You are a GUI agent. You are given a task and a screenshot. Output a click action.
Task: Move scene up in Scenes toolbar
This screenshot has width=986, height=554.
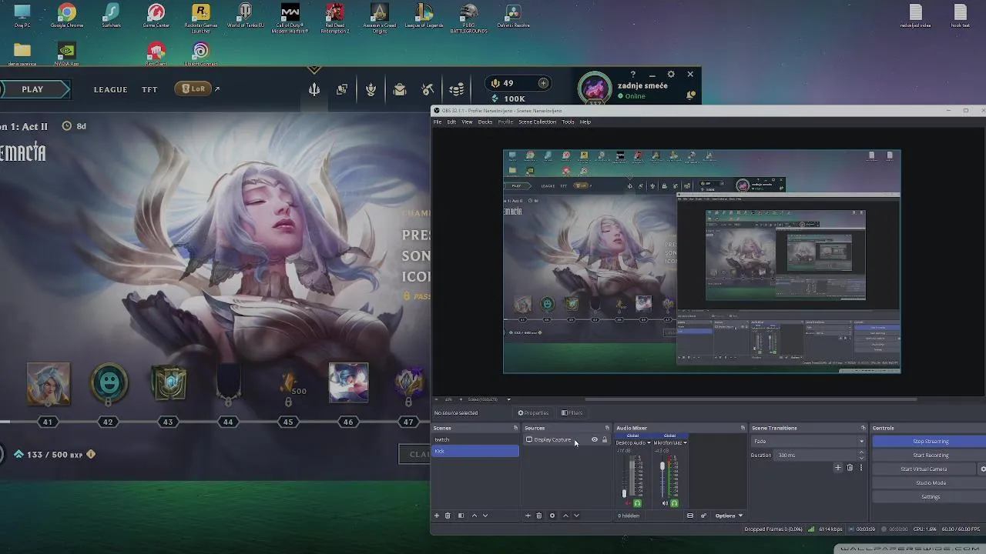coord(474,516)
